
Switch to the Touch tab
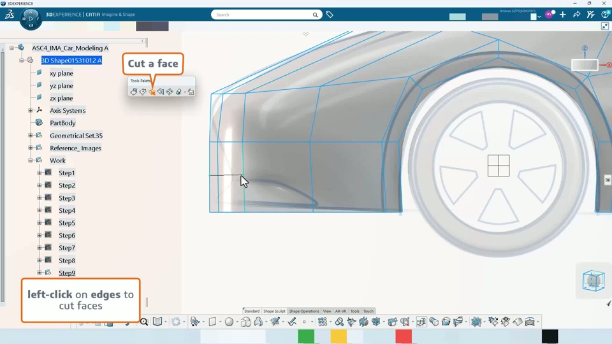coord(368,312)
